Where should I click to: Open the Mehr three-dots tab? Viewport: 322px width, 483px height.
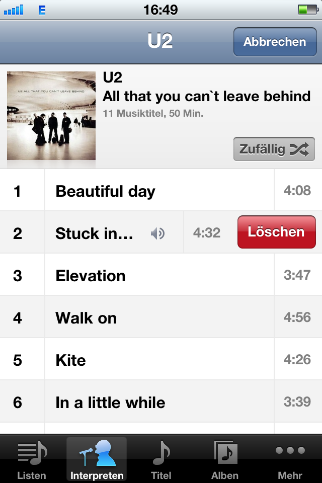click(x=290, y=450)
